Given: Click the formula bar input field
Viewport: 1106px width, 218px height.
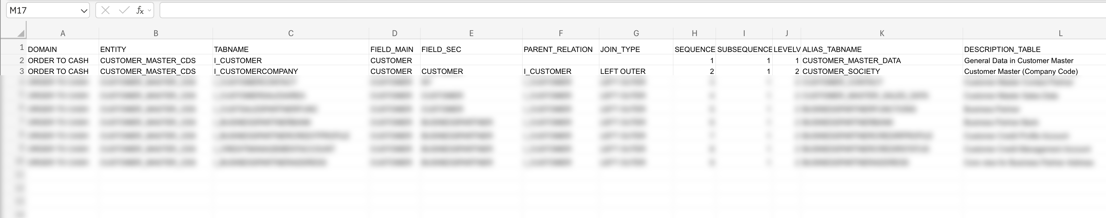Looking at the screenshot, I should [x=601, y=10].
